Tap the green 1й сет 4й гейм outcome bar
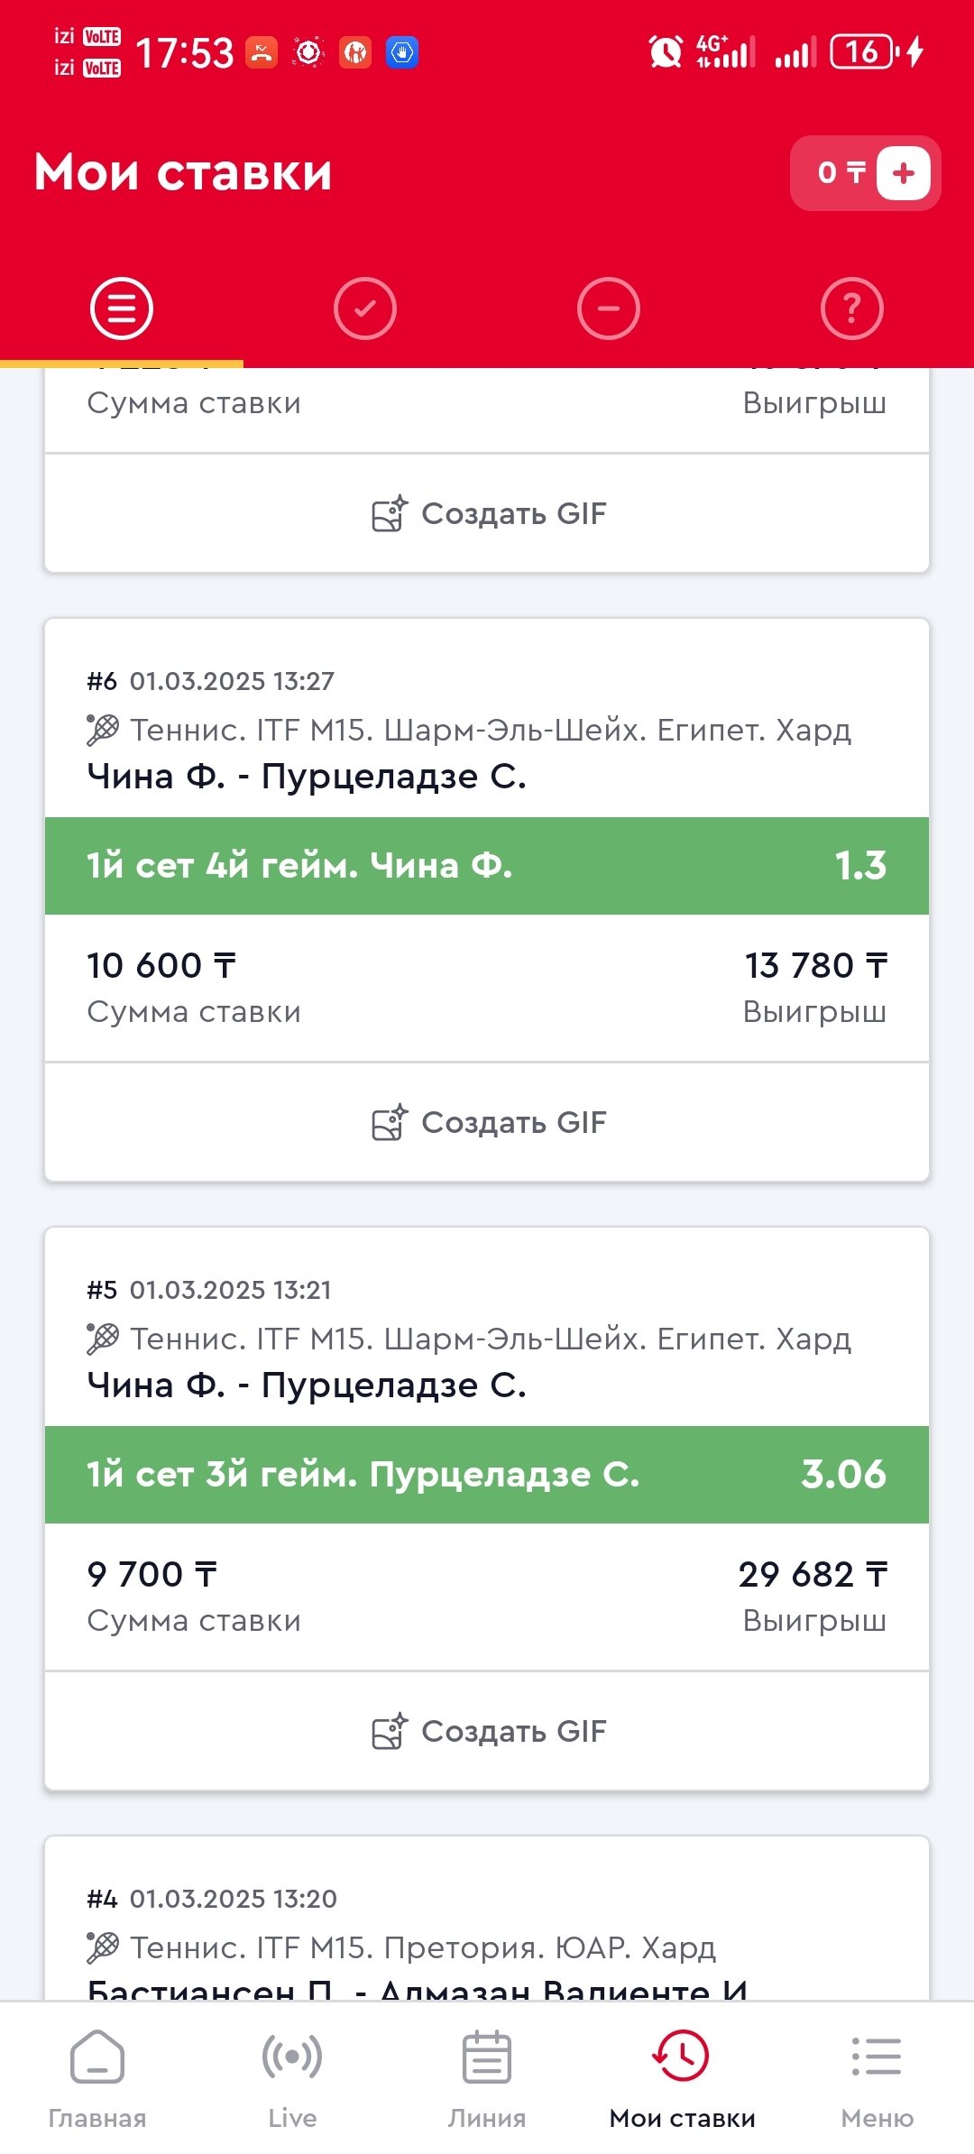Viewport: 974px width, 2154px height. point(487,866)
